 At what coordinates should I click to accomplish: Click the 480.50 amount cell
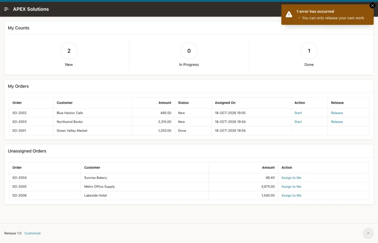click(154, 113)
